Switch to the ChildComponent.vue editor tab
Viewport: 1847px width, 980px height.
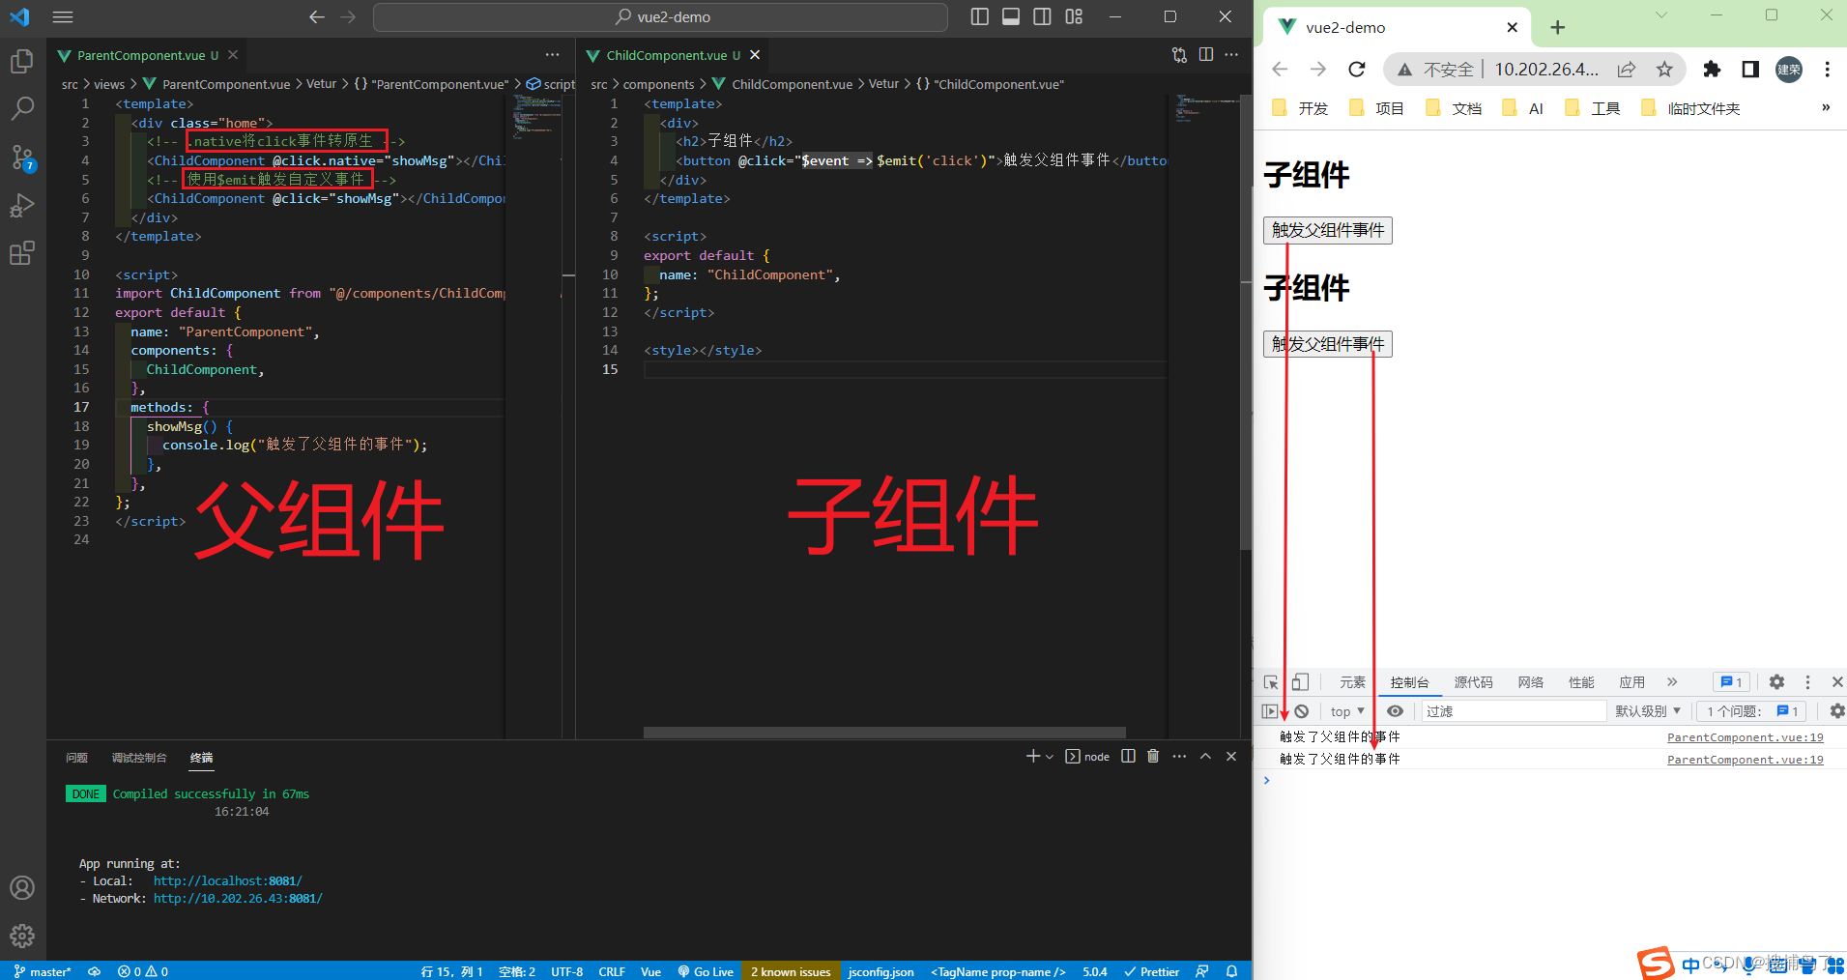667,55
